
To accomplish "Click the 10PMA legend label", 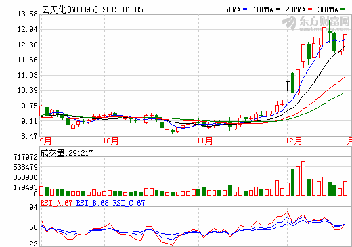I will coord(263,9).
